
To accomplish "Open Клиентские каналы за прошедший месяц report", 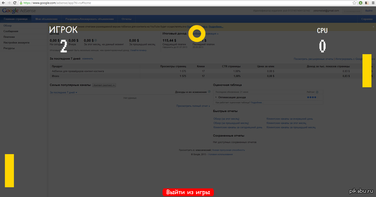I will (x=291, y=127).
